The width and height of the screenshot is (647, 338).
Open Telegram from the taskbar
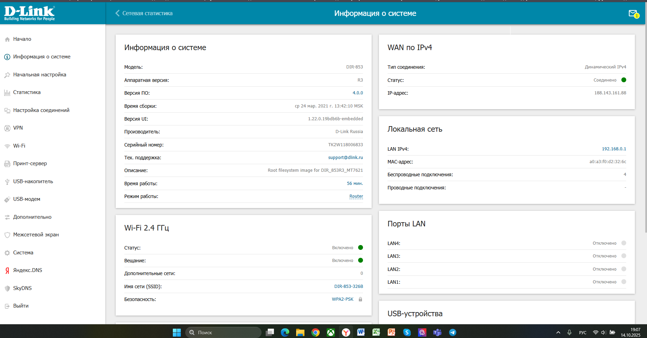coord(452,332)
